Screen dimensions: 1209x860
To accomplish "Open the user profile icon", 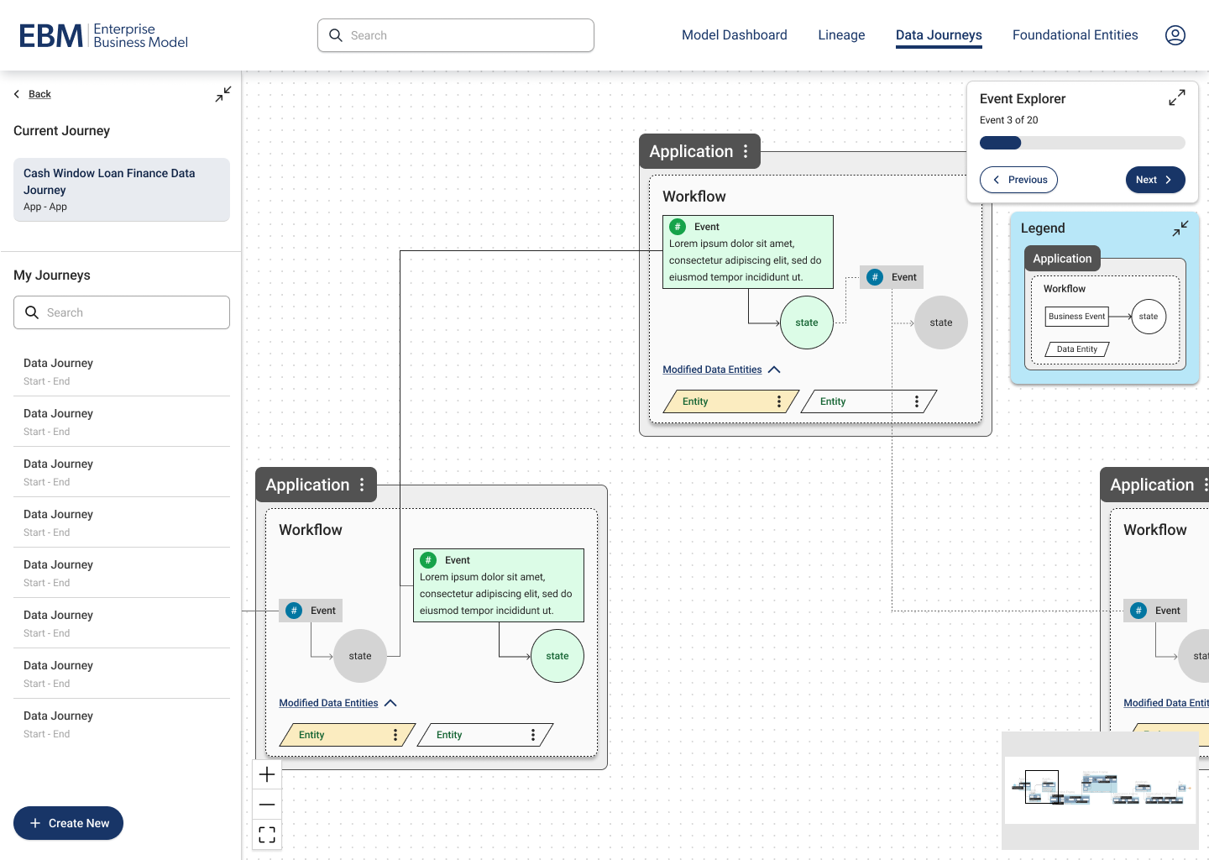I will click(x=1175, y=35).
